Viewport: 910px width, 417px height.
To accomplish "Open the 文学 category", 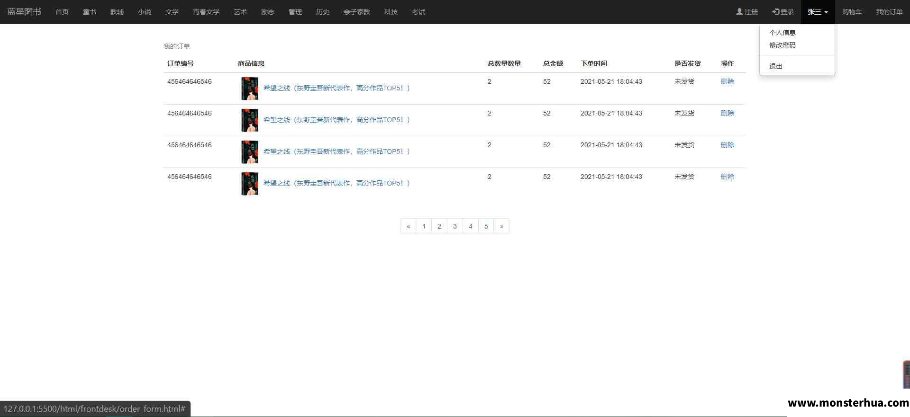I will [x=172, y=12].
